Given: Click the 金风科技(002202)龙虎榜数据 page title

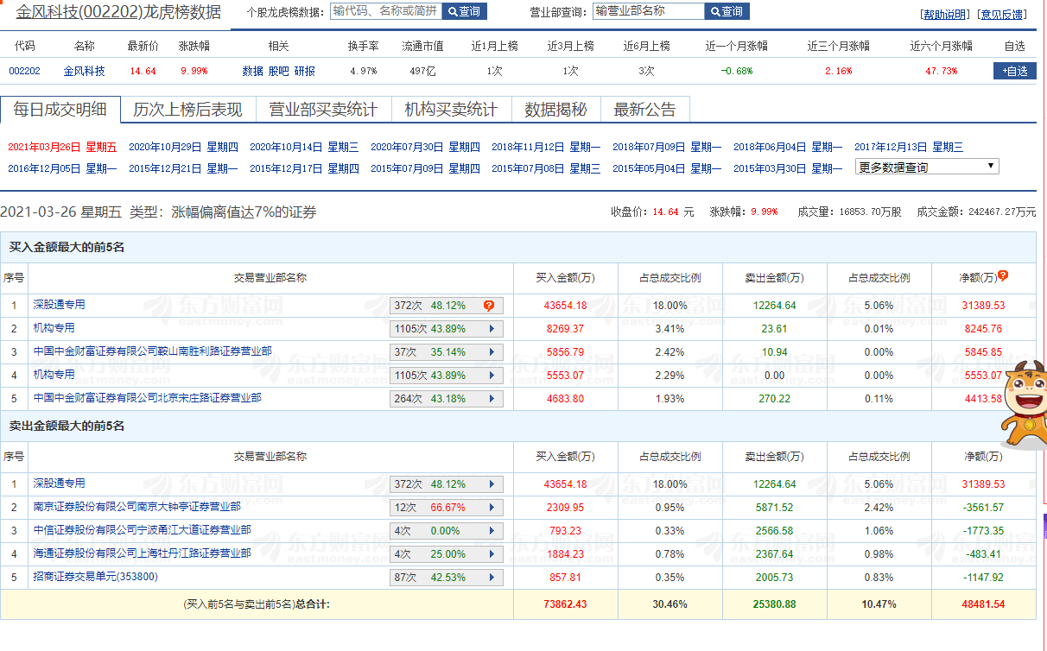Looking at the screenshot, I should point(118,13).
